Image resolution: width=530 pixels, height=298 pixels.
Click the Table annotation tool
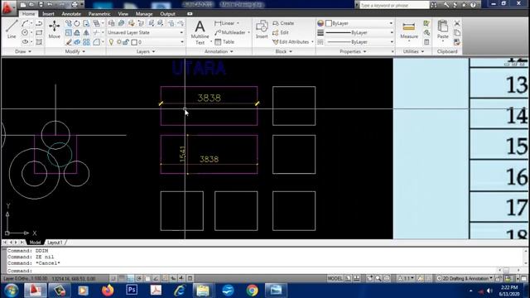coord(224,42)
